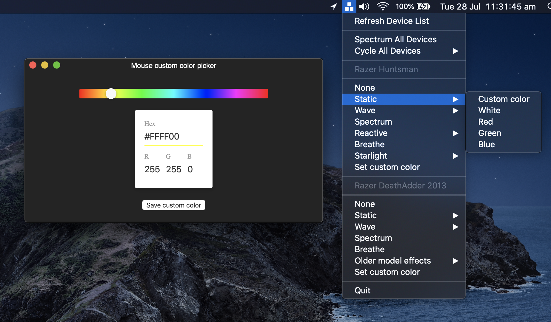The image size is (551, 322).
Task: Quit the Razer menu app
Action: pyautogui.click(x=404, y=290)
